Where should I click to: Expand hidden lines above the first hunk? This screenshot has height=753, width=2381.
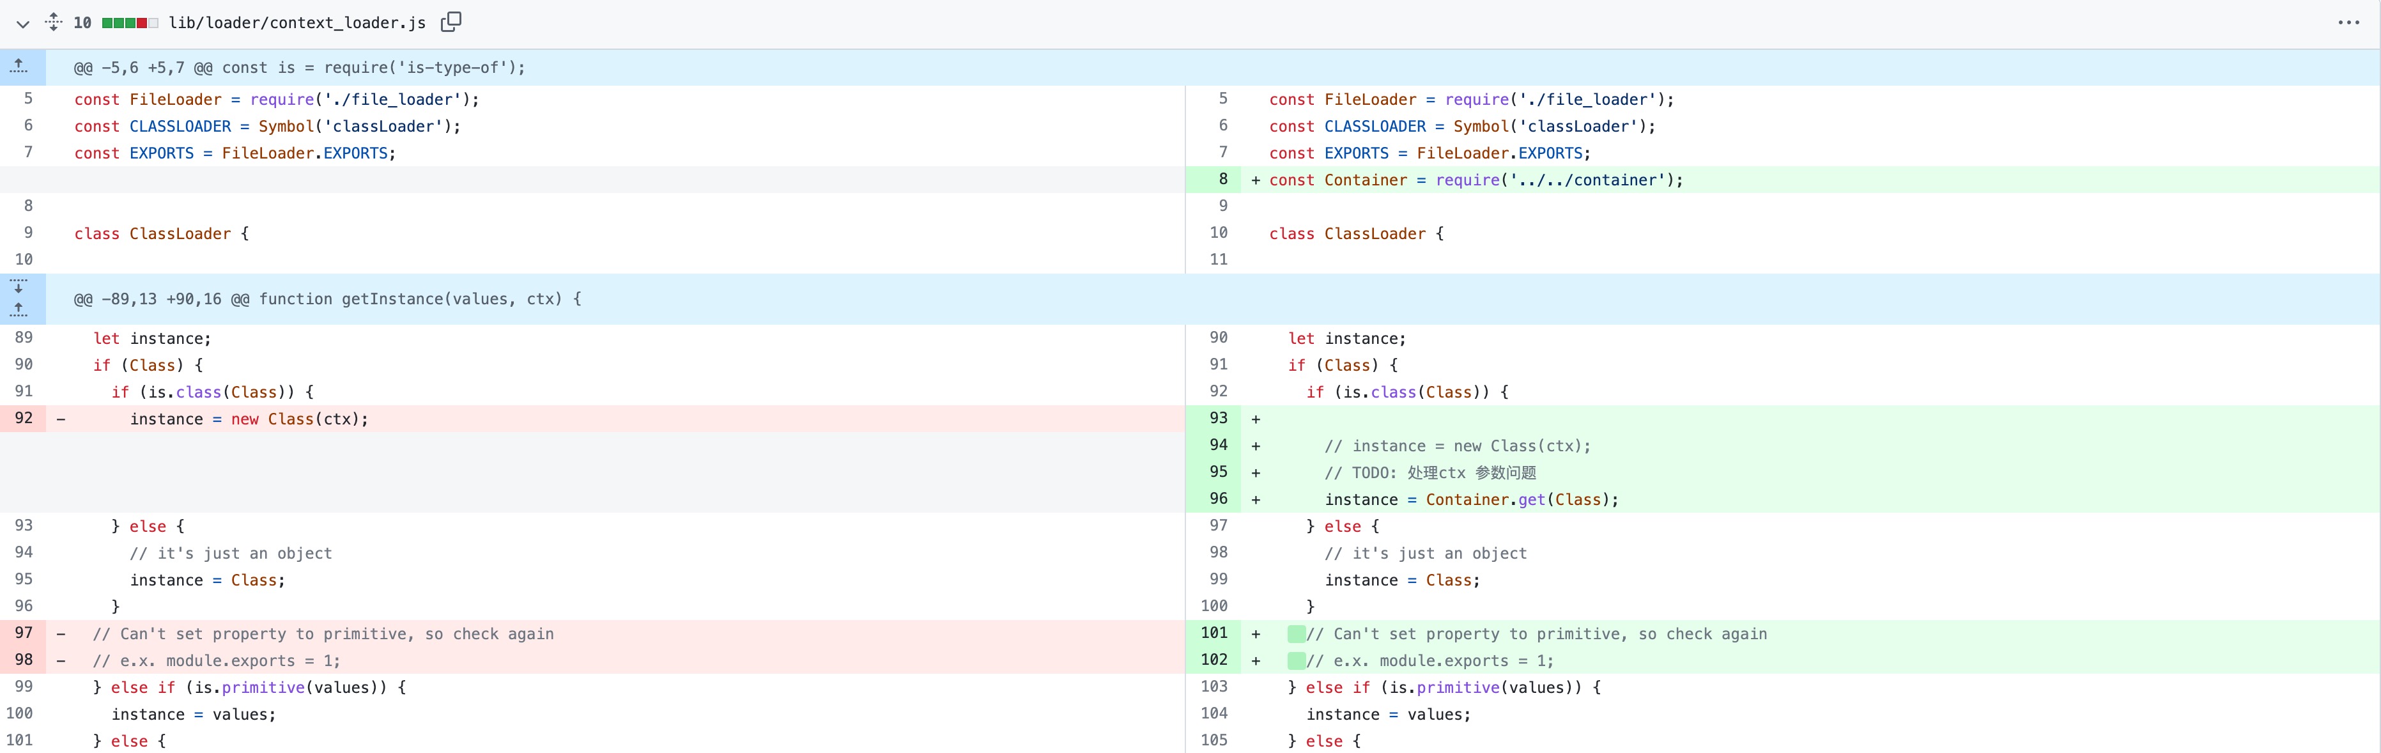coord(19,66)
